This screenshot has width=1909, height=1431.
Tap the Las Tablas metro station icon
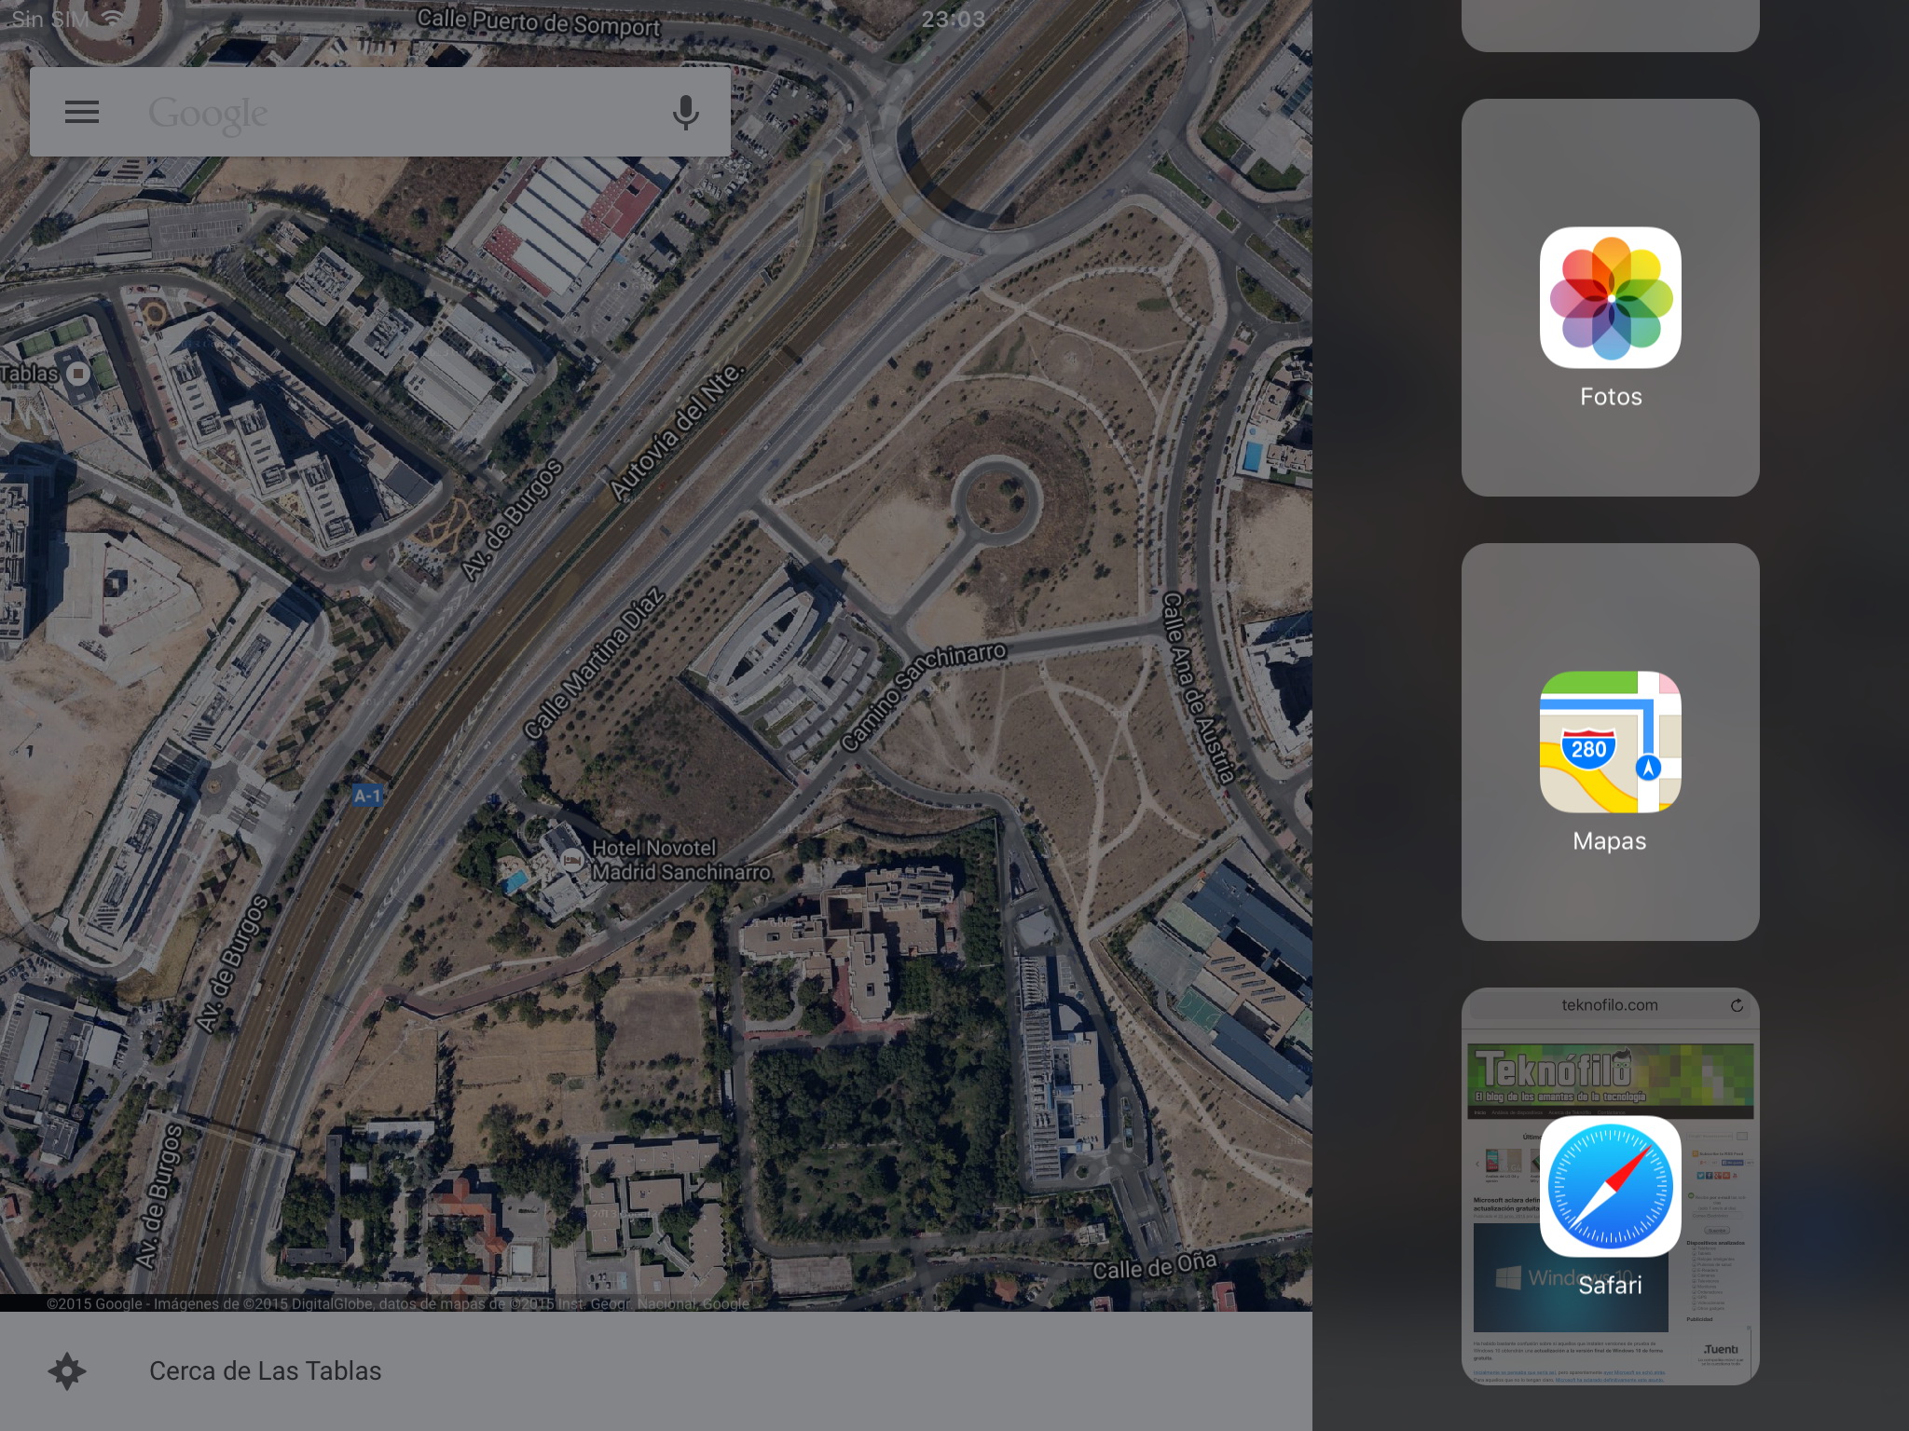(x=78, y=374)
